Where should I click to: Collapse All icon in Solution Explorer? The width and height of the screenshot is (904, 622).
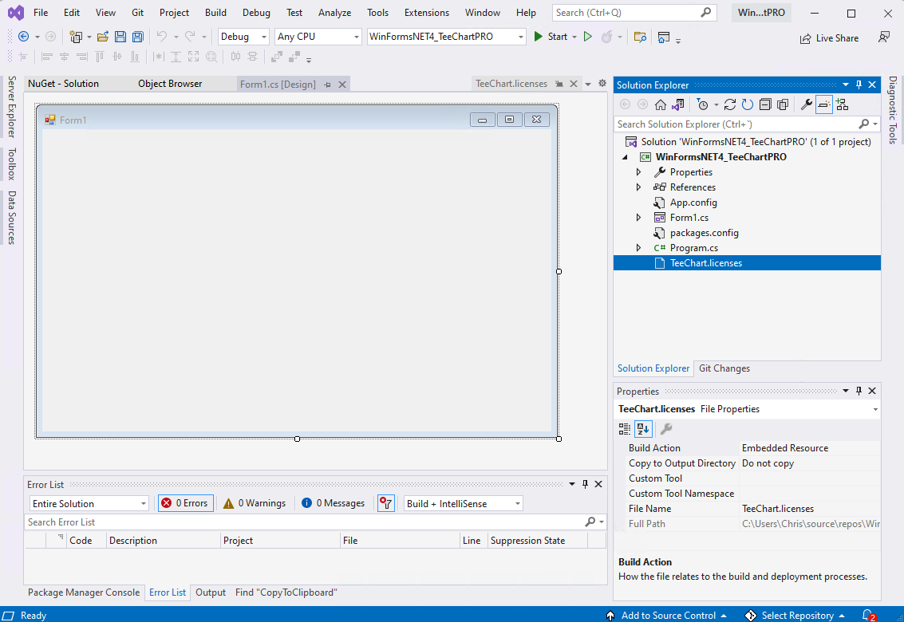click(x=765, y=104)
